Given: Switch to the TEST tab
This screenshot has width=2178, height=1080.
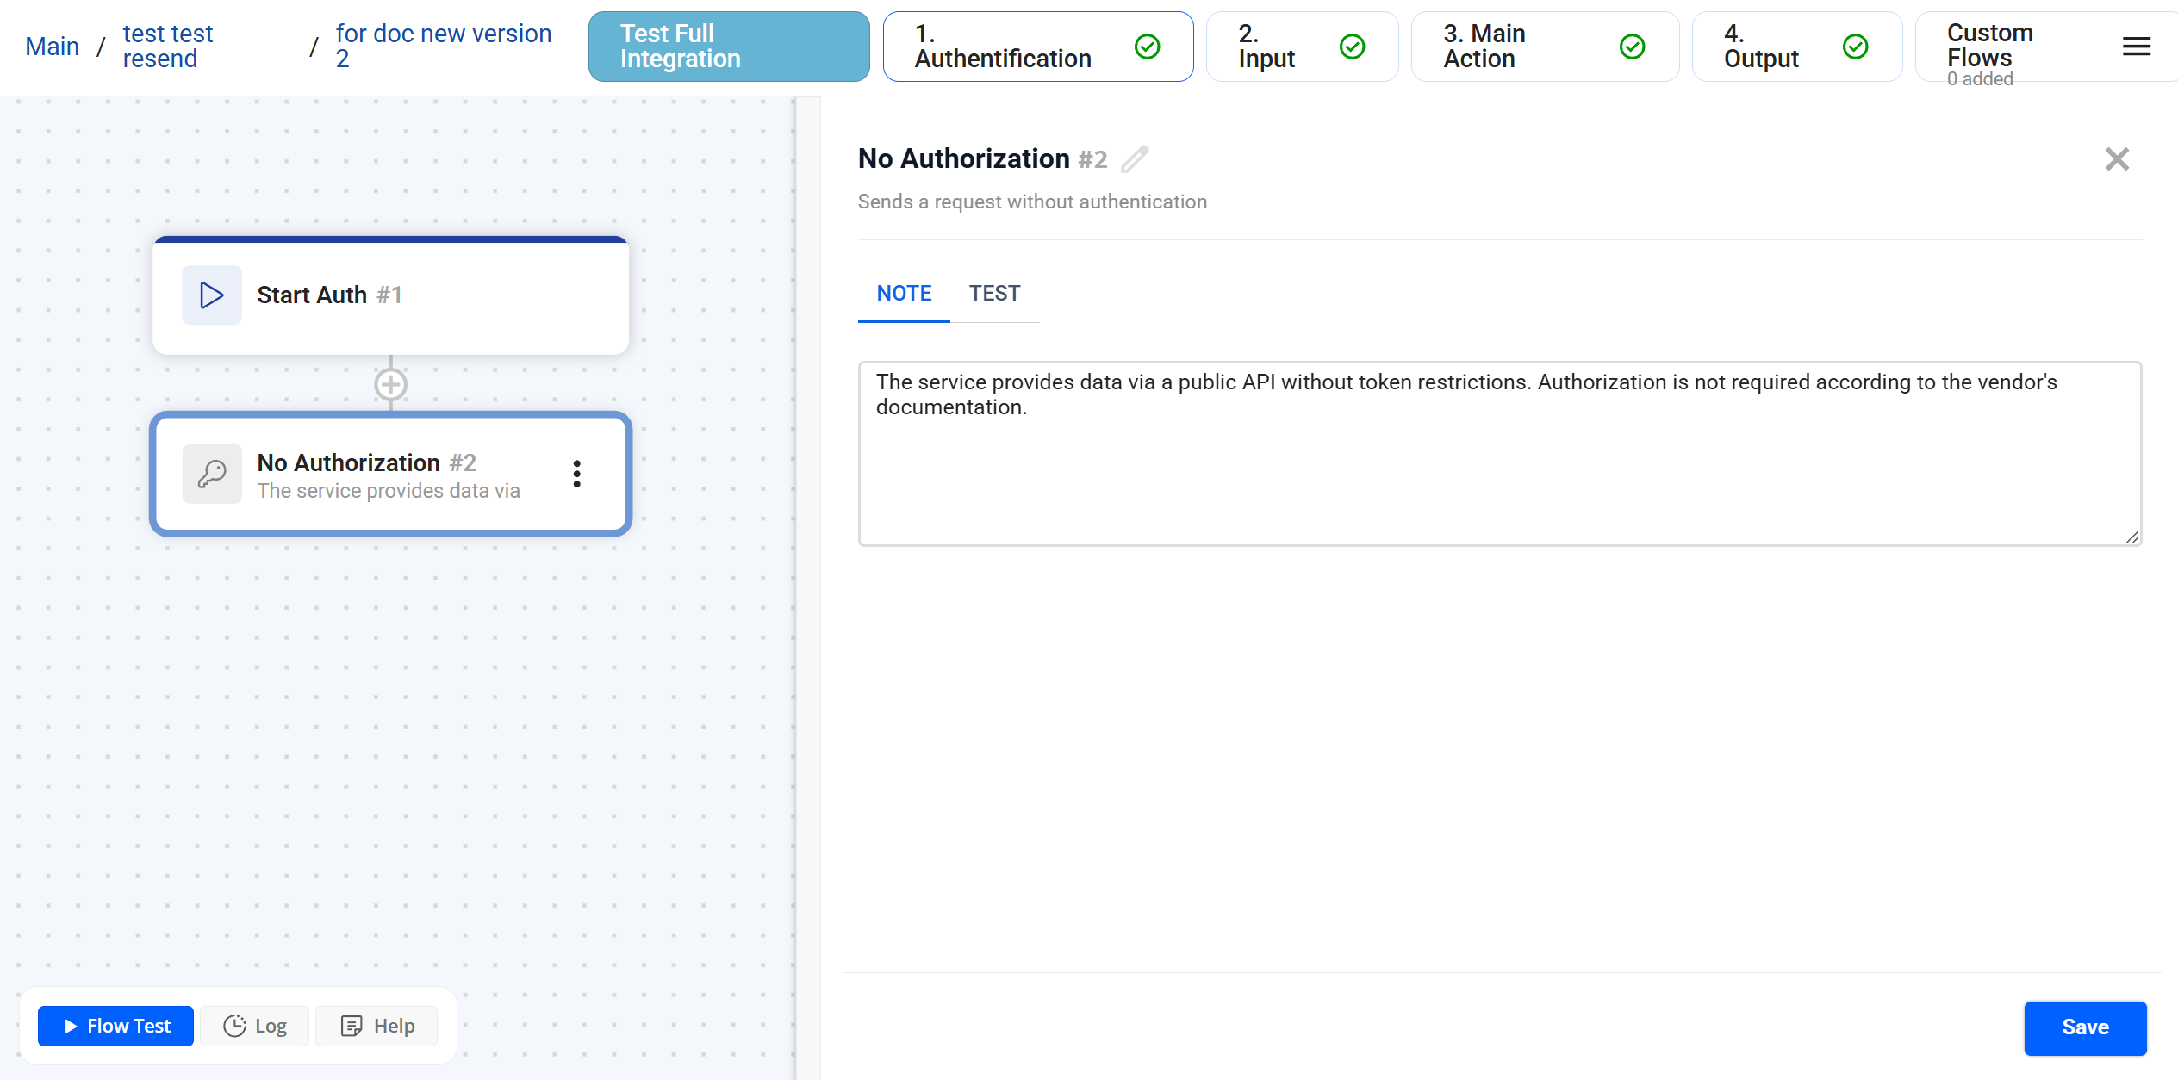Looking at the screenshot, I should (x=994, y=294).
